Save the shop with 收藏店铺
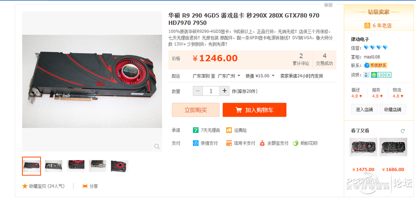Image resolution: width=416 pixels, height=198 pixels. (393, 109)
